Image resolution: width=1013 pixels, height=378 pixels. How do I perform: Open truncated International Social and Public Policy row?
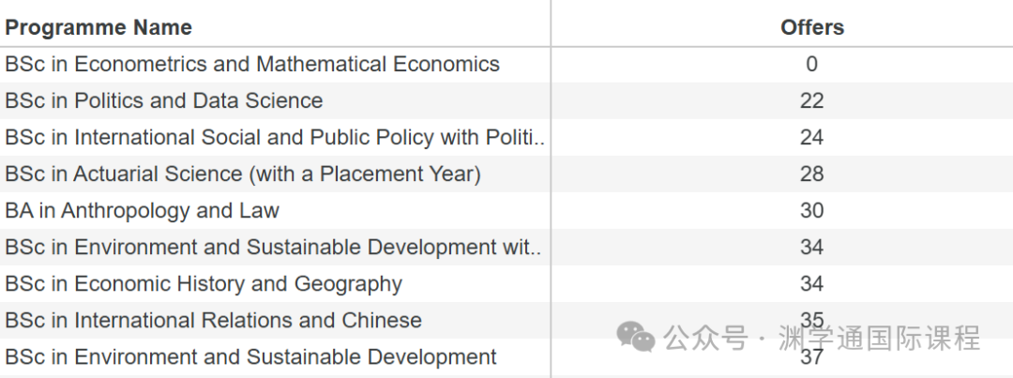[x=275, y=137]
